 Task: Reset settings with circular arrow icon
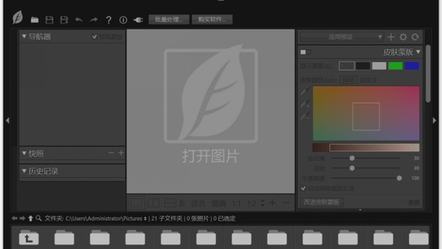pos(415,37)
